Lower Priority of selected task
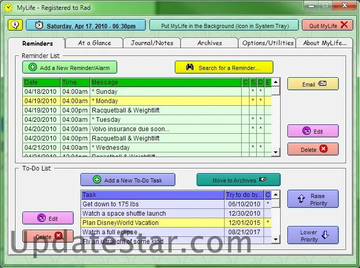 click(x=313, y=235)
